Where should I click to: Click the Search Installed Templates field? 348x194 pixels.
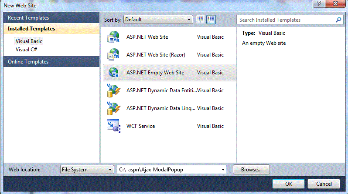(x=286, y=20)
